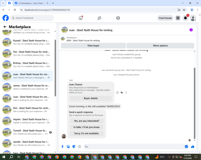Open Chrome profile icon

[x=192, y=10]
